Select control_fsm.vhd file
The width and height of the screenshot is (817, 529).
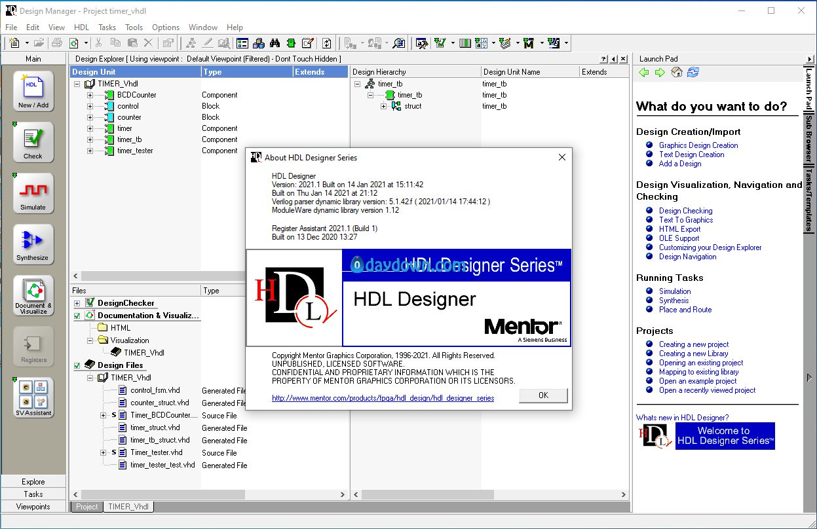pos(155,390)
